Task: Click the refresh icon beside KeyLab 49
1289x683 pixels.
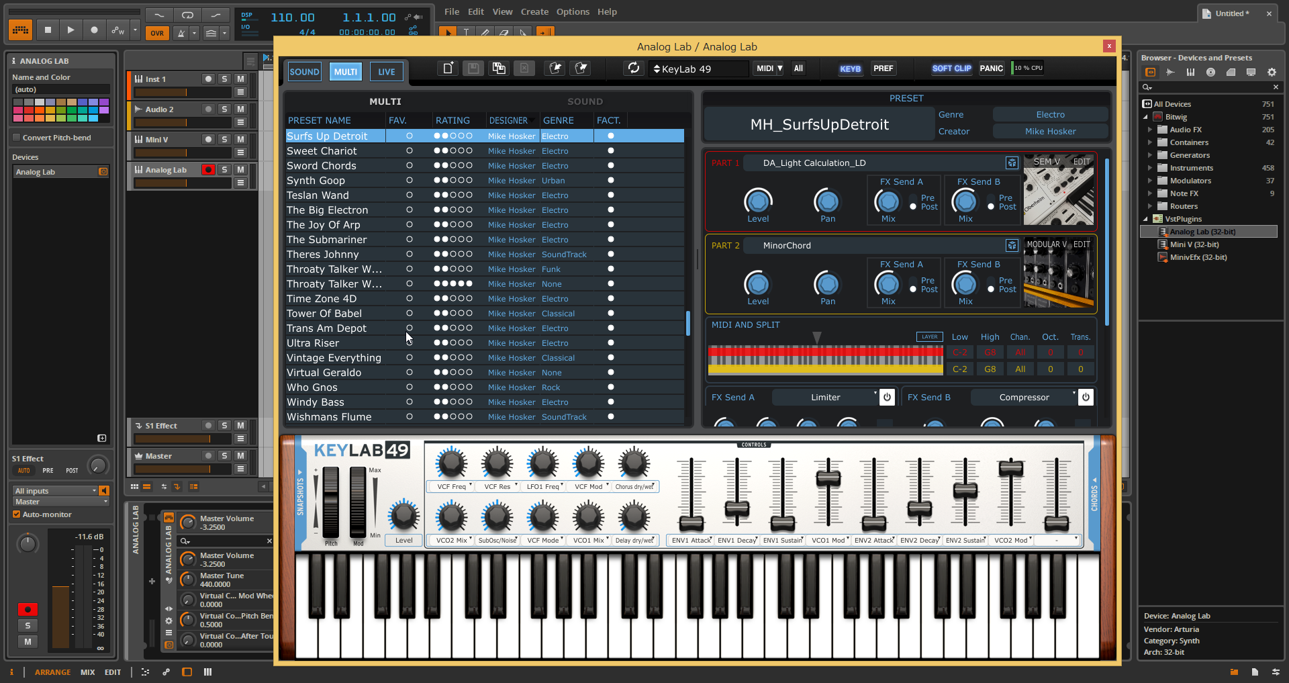Action: tap(633, 68)
